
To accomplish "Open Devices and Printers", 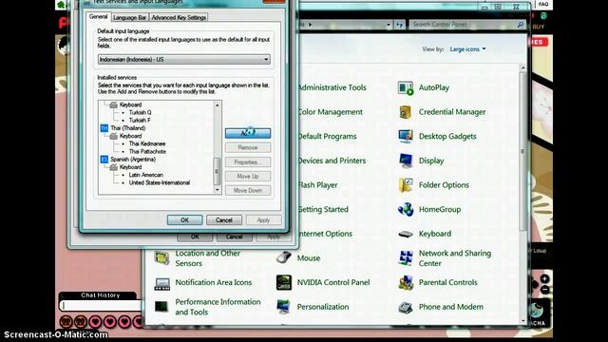I will [332, 161].
